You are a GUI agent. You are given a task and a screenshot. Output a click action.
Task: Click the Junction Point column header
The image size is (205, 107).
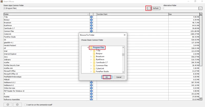132,14
